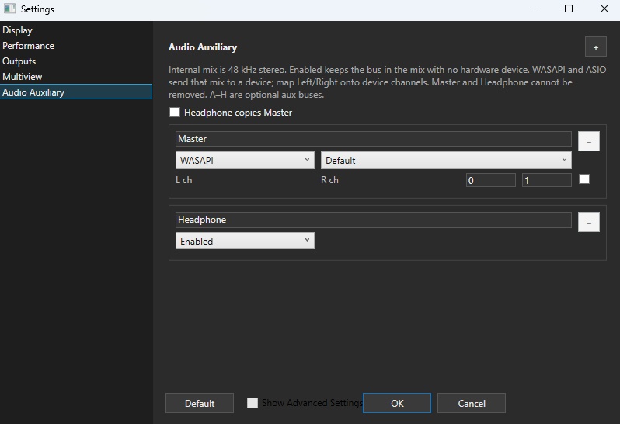
Task: Click the right channel field showing 1
Action: pos(546,180)
